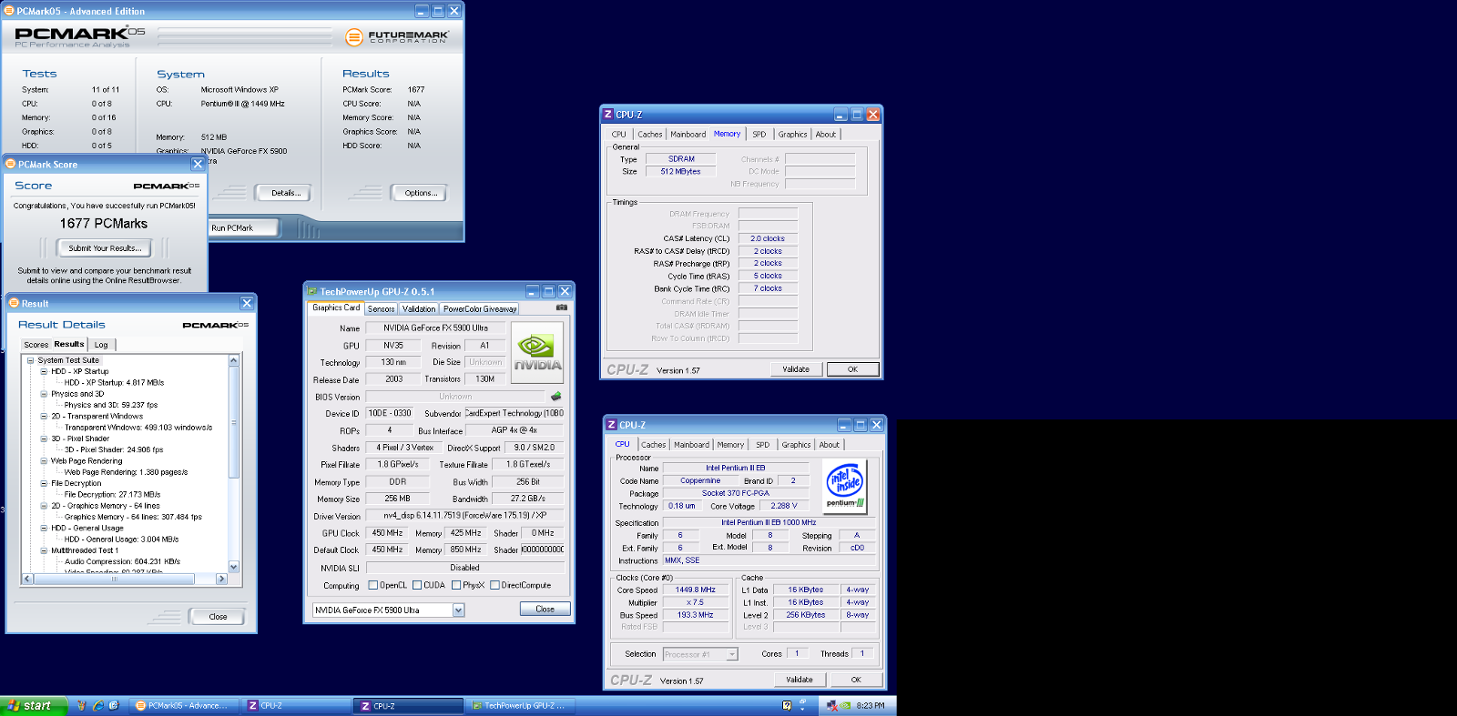Collapse the HDD - XP Startup node
The height and width of the screenshot is (716, 1457).
[x=44, y=371]
